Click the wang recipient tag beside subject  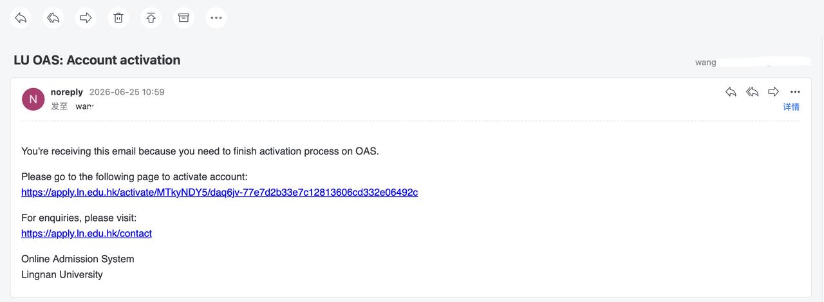(x=706, y=62)
